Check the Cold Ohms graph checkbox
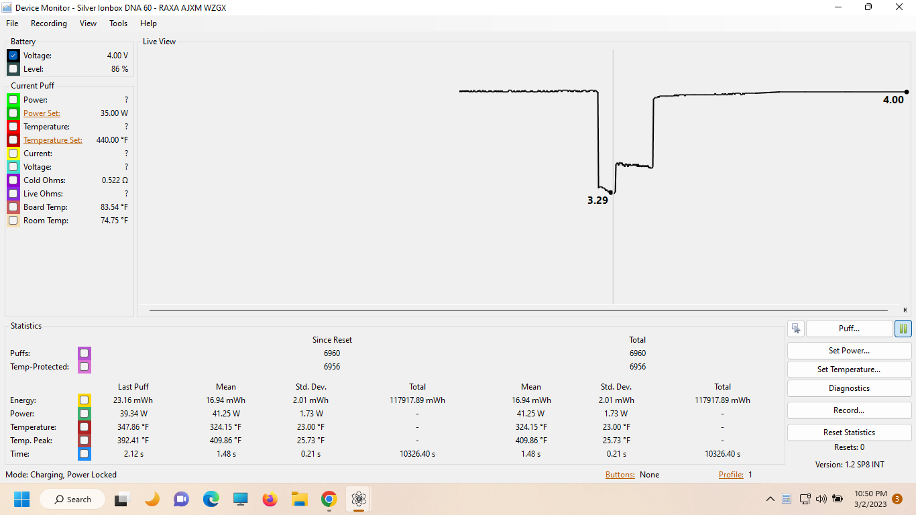 [13, 180]
